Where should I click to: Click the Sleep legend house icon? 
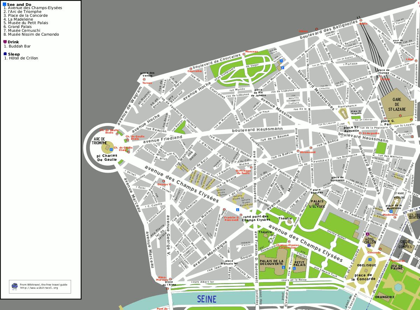[5, 54]
